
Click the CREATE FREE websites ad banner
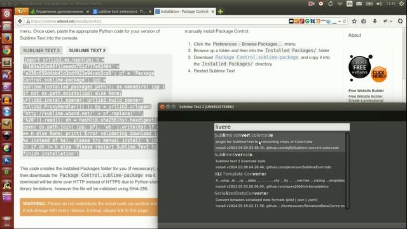click(368, 69)
